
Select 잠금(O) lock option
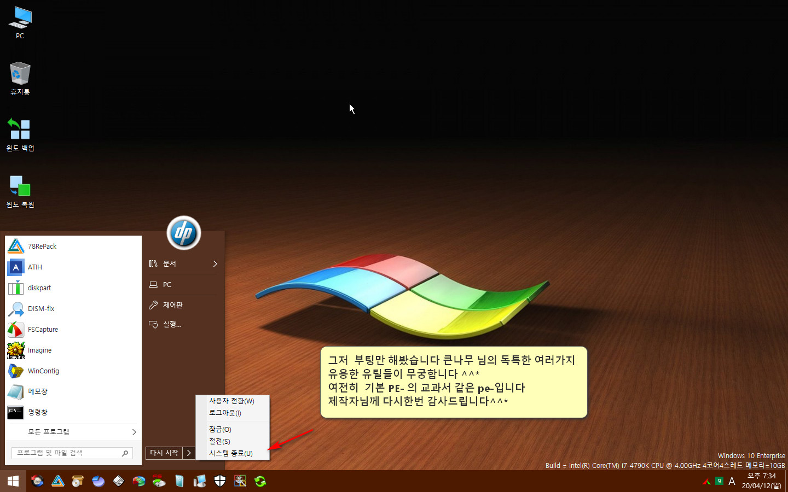[x=232, y=430]
